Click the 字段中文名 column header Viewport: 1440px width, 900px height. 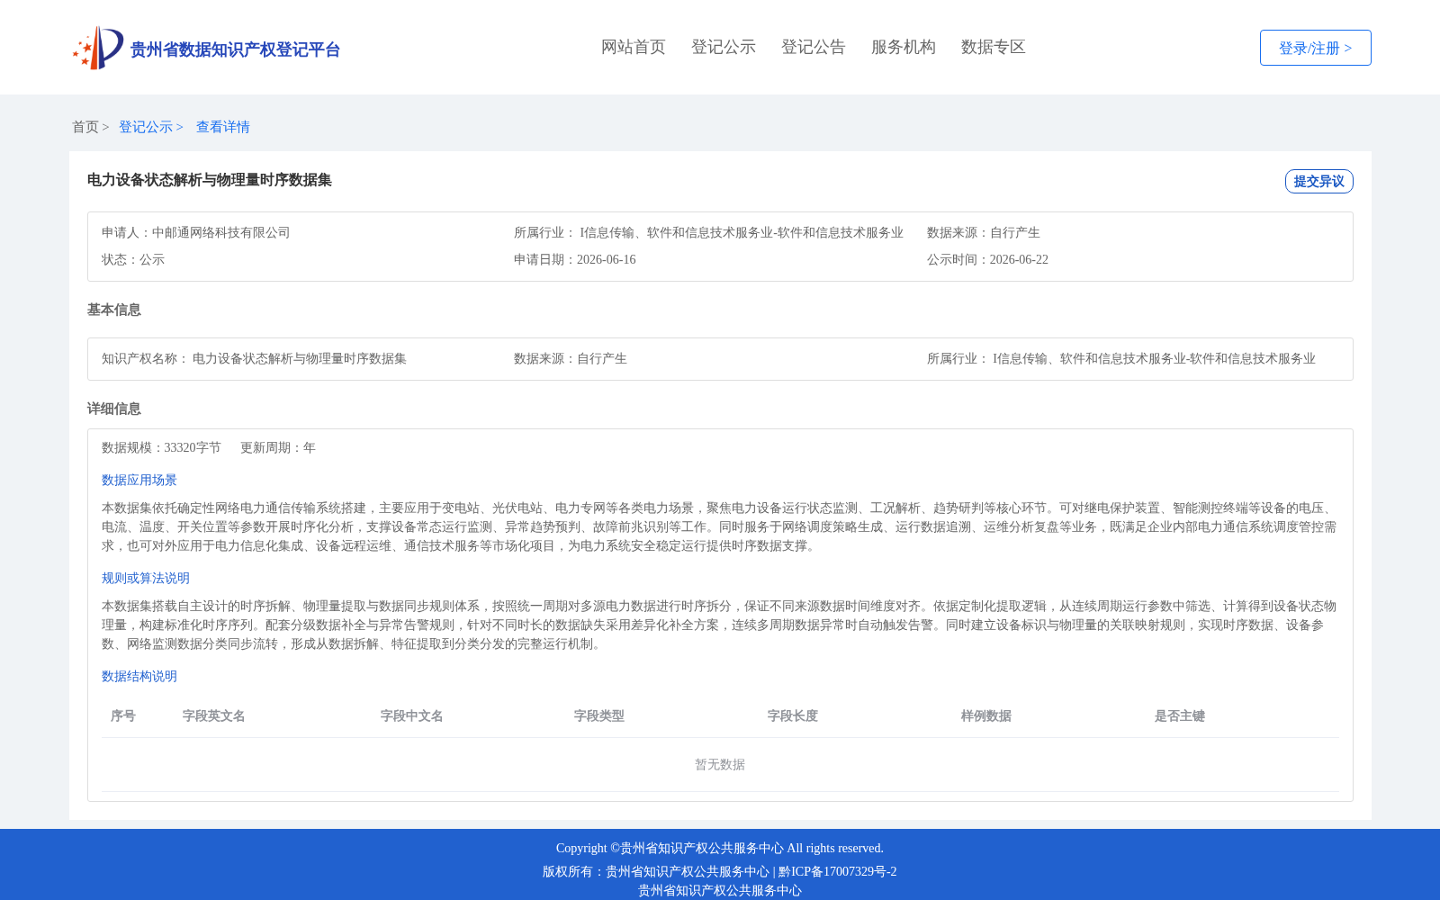click(x=412, y=715)
